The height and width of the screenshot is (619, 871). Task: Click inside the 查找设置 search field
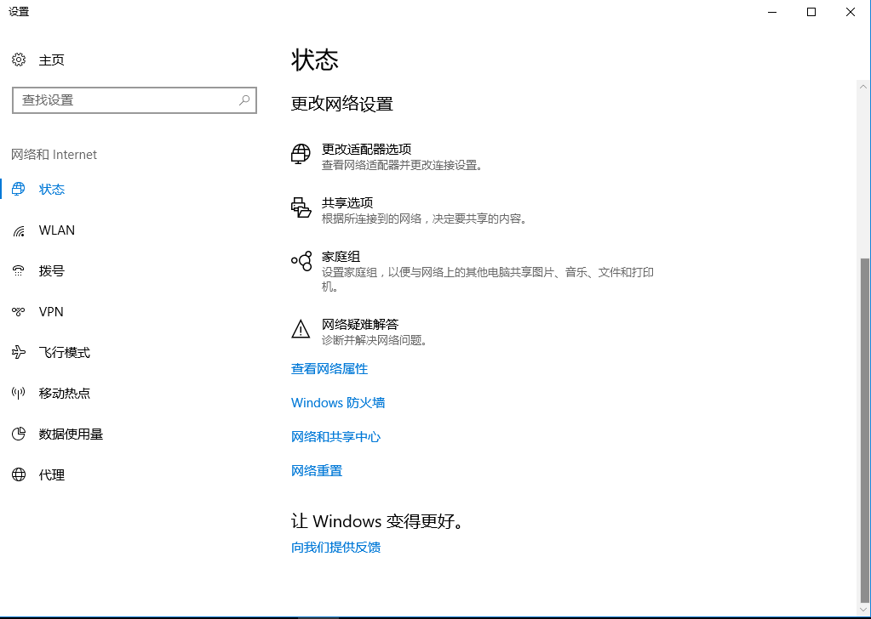123,100
